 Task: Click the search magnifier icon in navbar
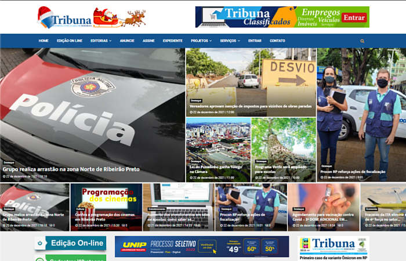tap(362, 41)
